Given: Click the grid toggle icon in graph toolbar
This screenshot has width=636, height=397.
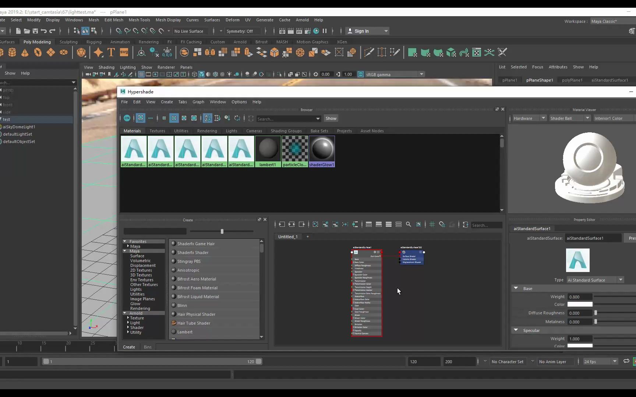Looking at the screenshot, I should click(432, 225).
